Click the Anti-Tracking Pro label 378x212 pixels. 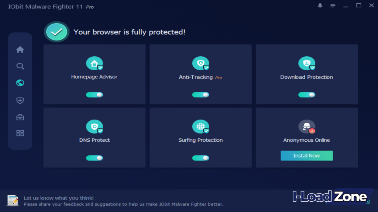click(219, 78)
